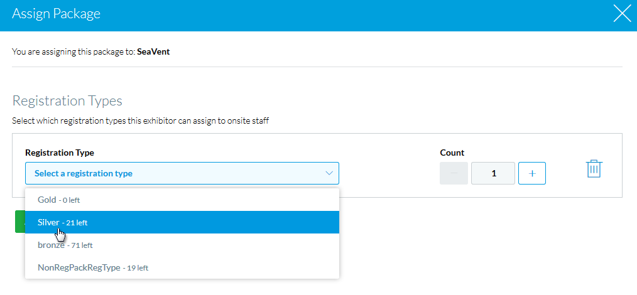Click the 'Select a registration type' combo box
Screen dimensions: 637x295
(176, 173)
